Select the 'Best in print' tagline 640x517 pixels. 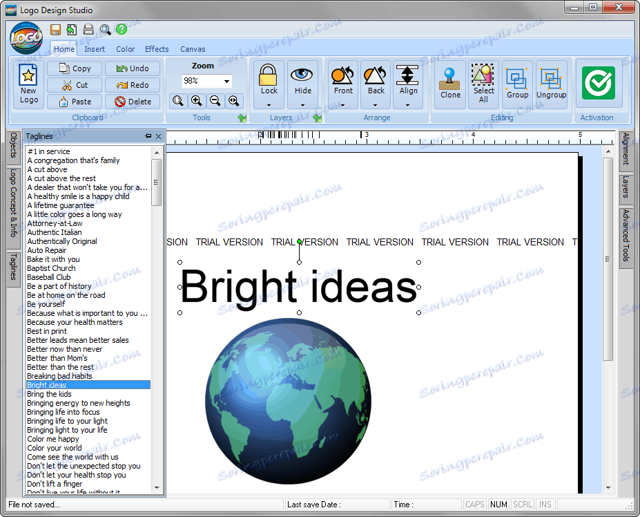pos(88,331)
